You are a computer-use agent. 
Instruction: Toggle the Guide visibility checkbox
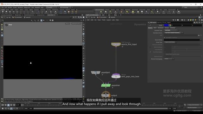pyautogui.click(x=150, y=25)
